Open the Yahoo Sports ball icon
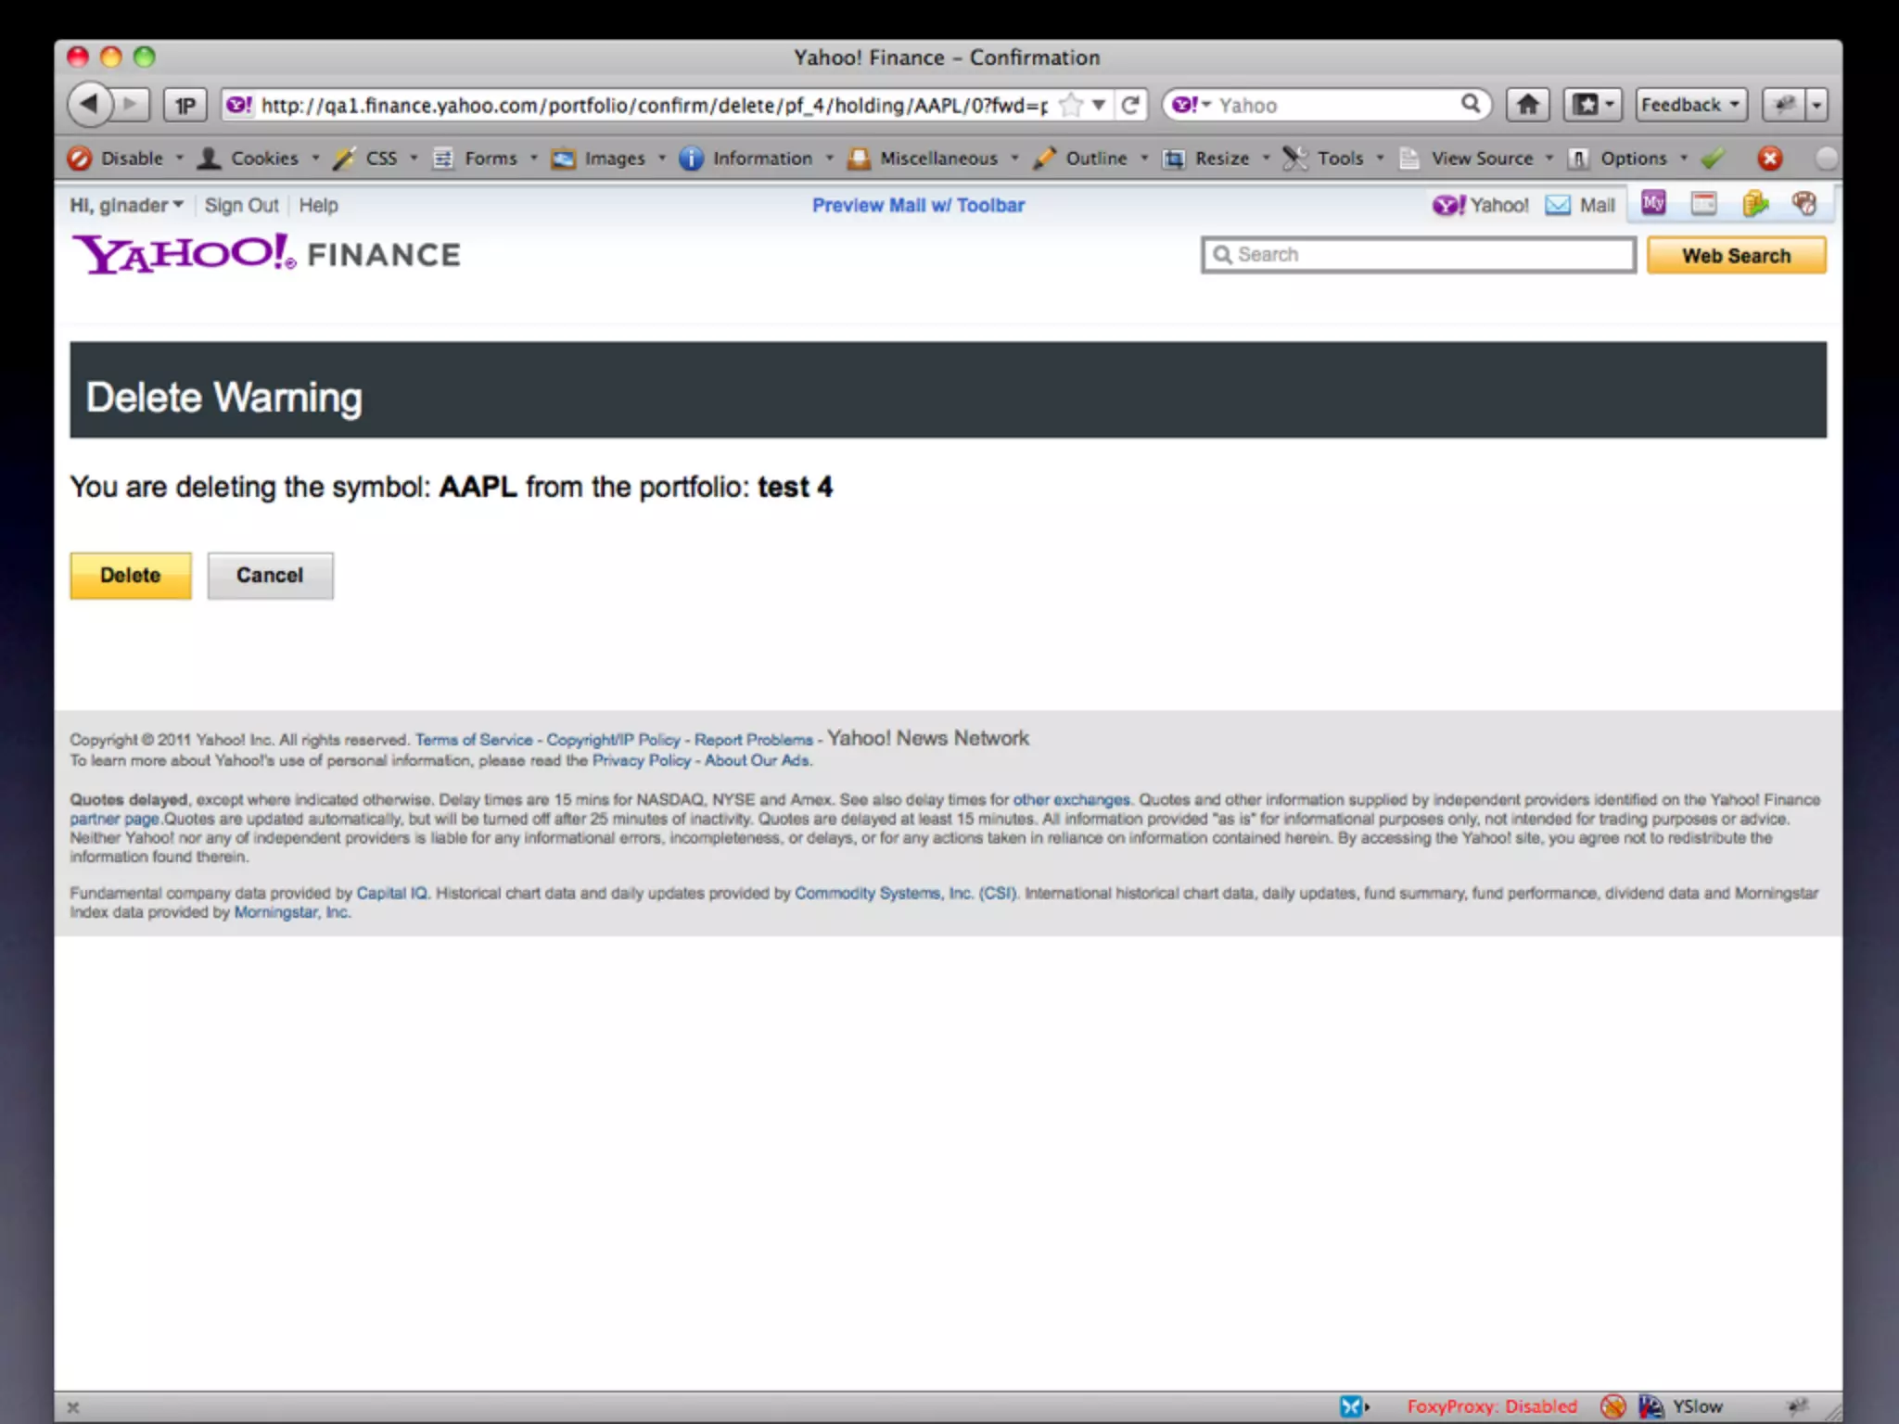 point(1804,203)
